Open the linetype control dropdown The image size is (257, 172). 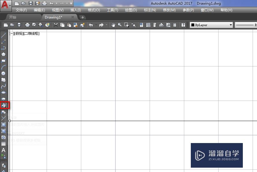tap(246, 25)
